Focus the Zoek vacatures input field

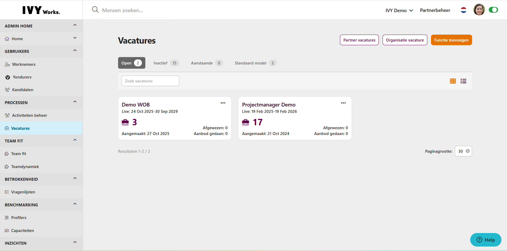tap(150, 81)
